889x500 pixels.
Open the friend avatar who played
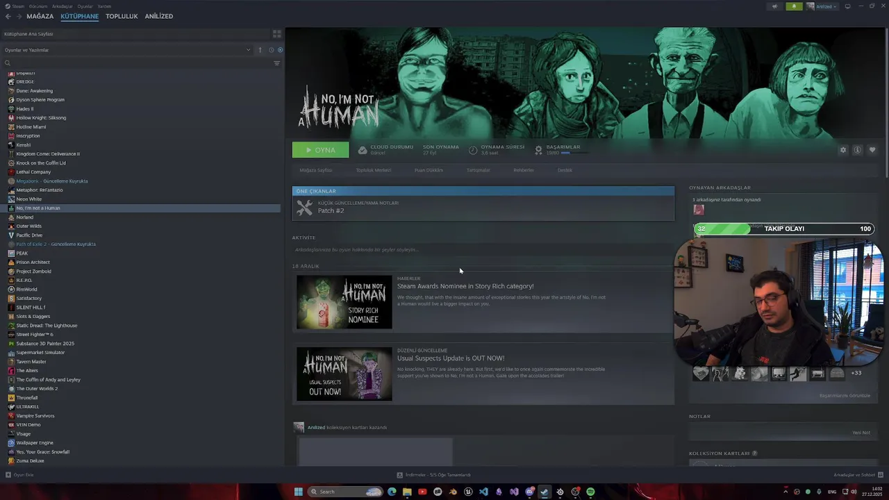point(699,210)
